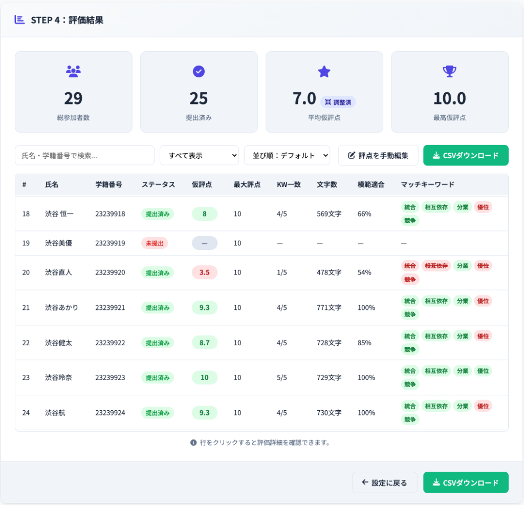Click the star icon above 平均仮評点
Image resolution: width=524 pixels, height=505 pixels.
[324, 72]
